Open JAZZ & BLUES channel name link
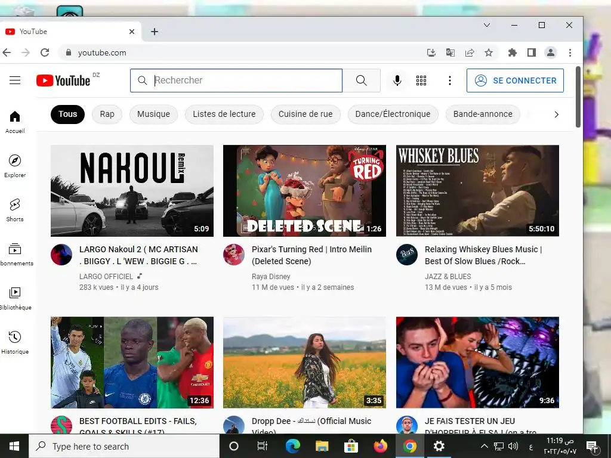The height and width of the screenshot is (458, 611). 448,277
